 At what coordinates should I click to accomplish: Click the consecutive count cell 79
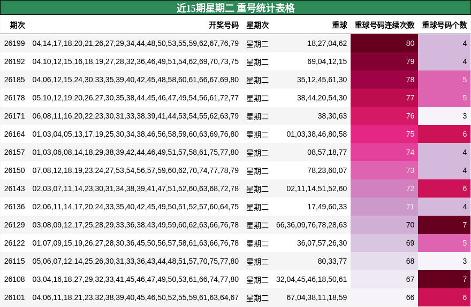(x=384, y=61)
